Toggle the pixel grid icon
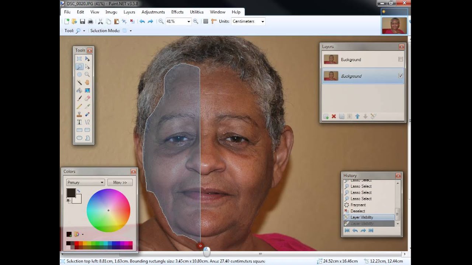472x265 pixels. coord(206,21)
